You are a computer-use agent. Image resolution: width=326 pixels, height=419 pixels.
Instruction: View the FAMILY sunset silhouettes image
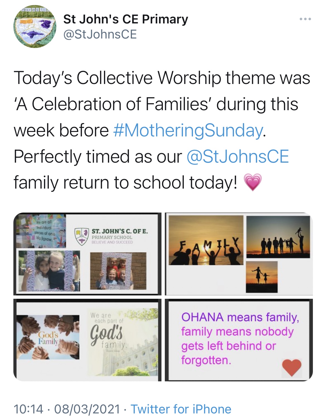(239, 254)
